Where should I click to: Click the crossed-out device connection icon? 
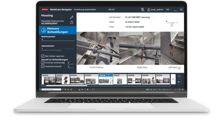click(142, 10)
